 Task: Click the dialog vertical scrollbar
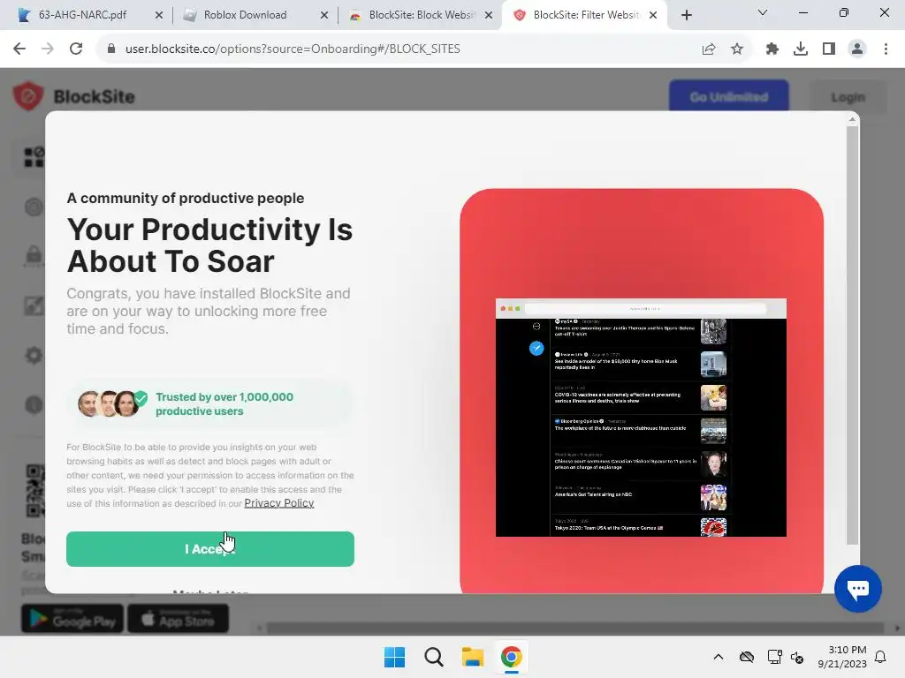852,335
